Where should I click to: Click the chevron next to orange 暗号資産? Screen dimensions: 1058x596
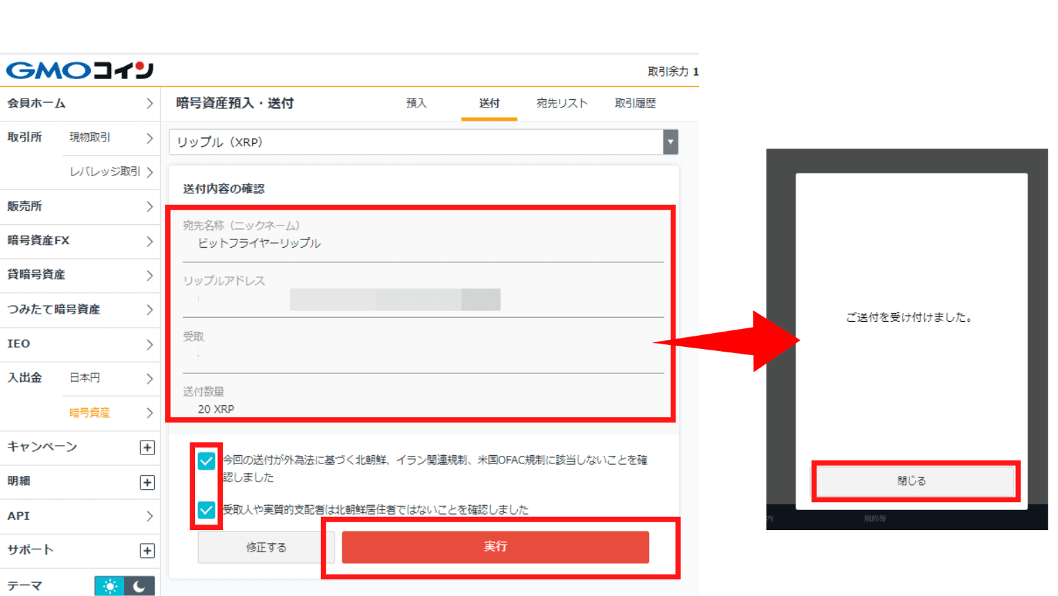(x=149, y=413)
